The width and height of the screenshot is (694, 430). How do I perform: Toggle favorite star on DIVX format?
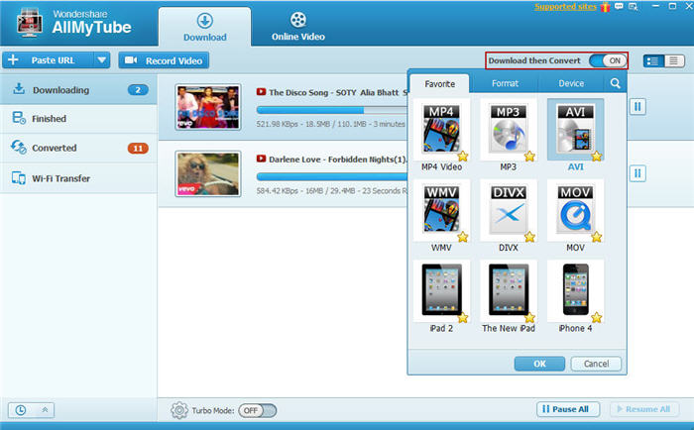529,237
